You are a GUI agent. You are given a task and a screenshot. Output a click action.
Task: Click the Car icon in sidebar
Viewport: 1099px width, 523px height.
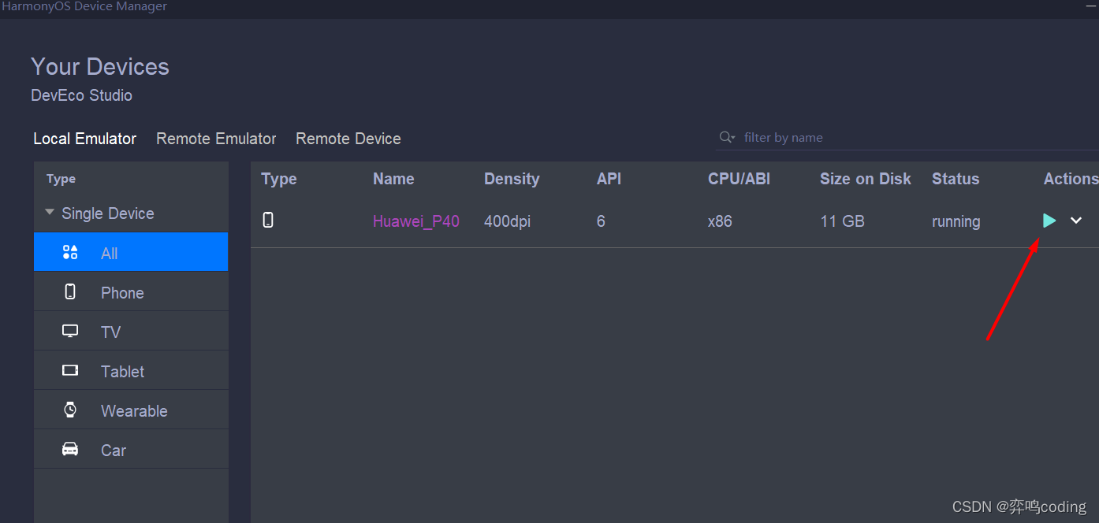pos(70,449)
